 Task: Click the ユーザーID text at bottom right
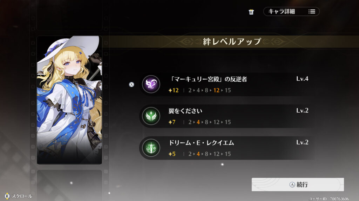(x=329, y=199)
